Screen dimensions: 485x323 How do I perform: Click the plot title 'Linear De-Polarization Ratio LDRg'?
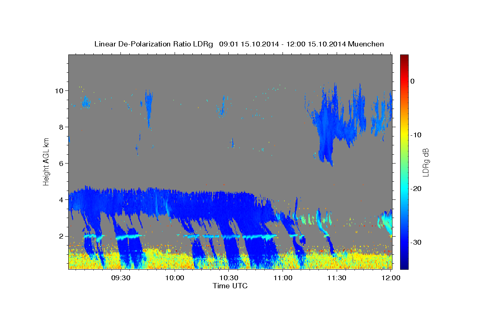point(153,44)
